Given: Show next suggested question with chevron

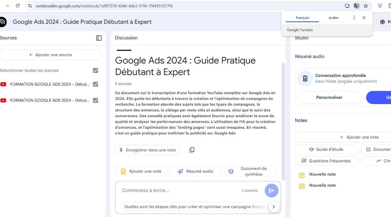Looking at the screenshot, I should pyautogui.click(x=274, y=207).
